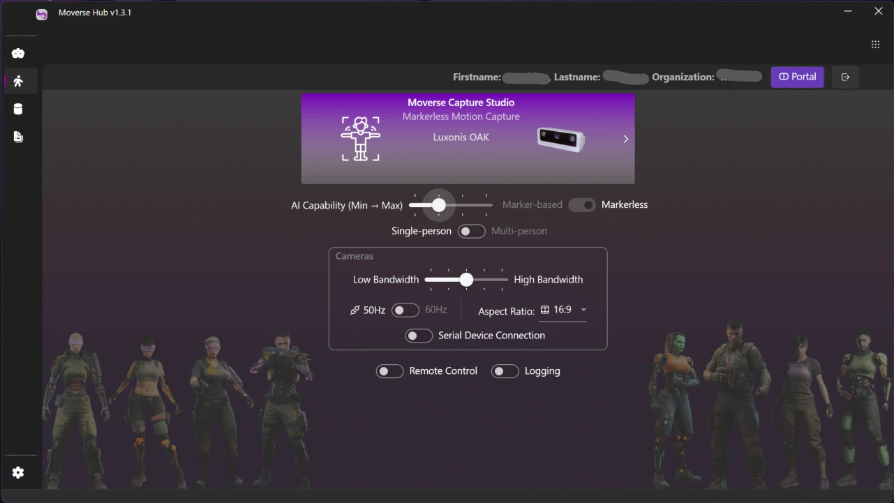Viewport: 894px width, 503px height.
Task: Click the AI Capability slider handle
Action: (438, 205)
